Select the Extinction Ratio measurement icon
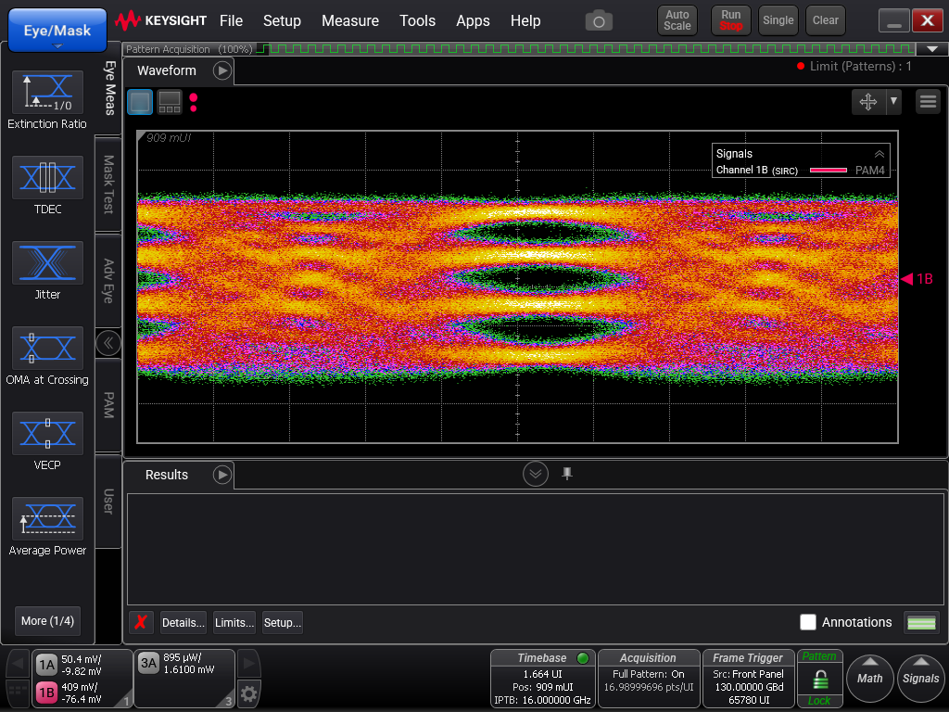949x712 pixels. click(x=47, y=92)
